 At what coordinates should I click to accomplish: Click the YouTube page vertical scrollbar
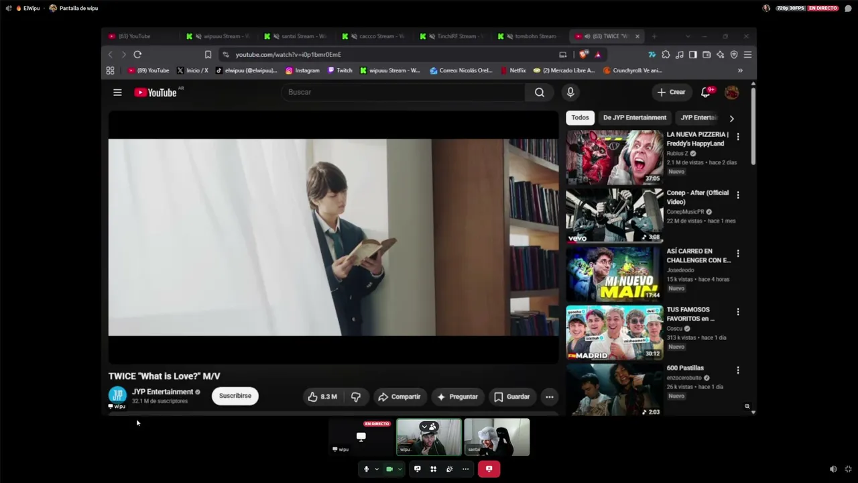coord(753,125)
